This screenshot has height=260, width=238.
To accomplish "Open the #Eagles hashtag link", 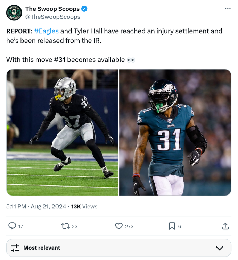I will (46, 31).
